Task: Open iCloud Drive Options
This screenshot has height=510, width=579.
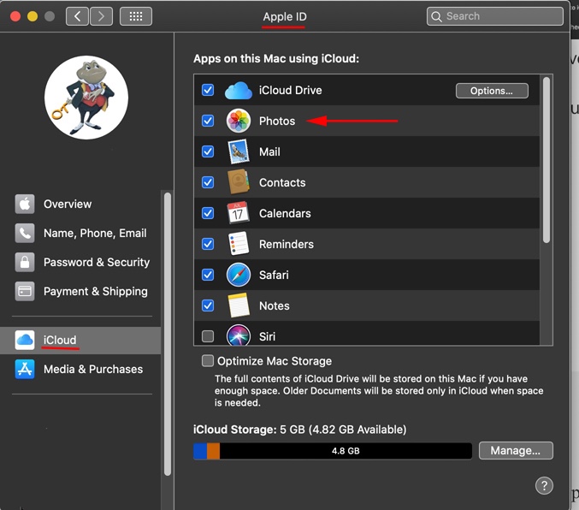Action: [x=492, y=91]
